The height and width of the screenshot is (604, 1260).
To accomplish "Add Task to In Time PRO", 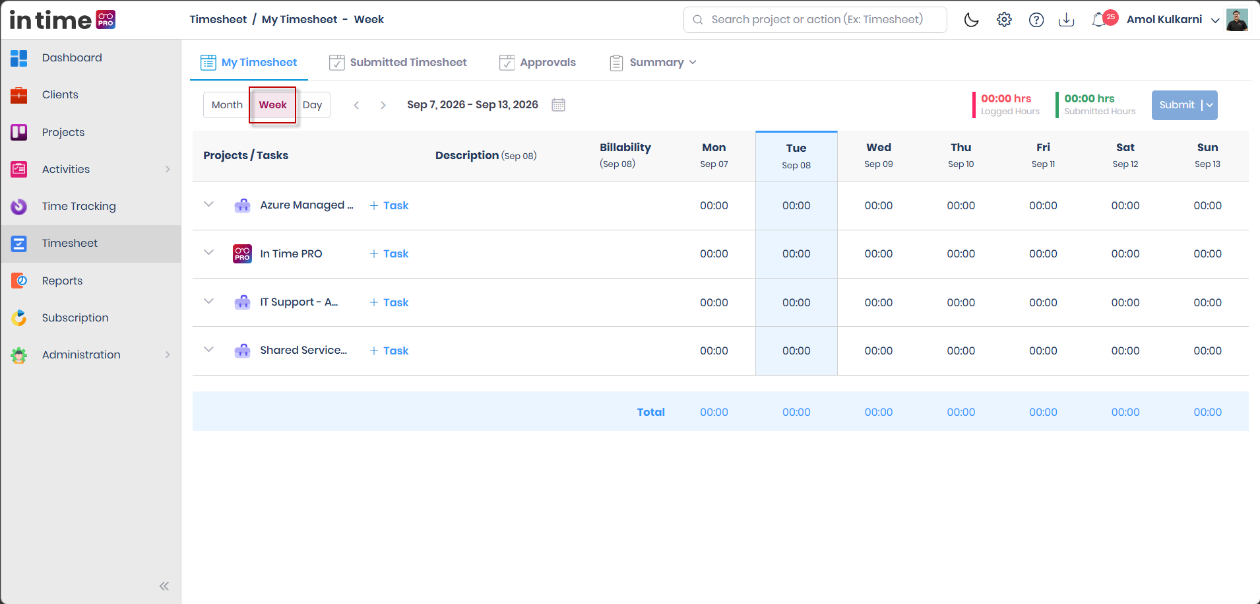I will pyautogui.click(x=389, y=253).
